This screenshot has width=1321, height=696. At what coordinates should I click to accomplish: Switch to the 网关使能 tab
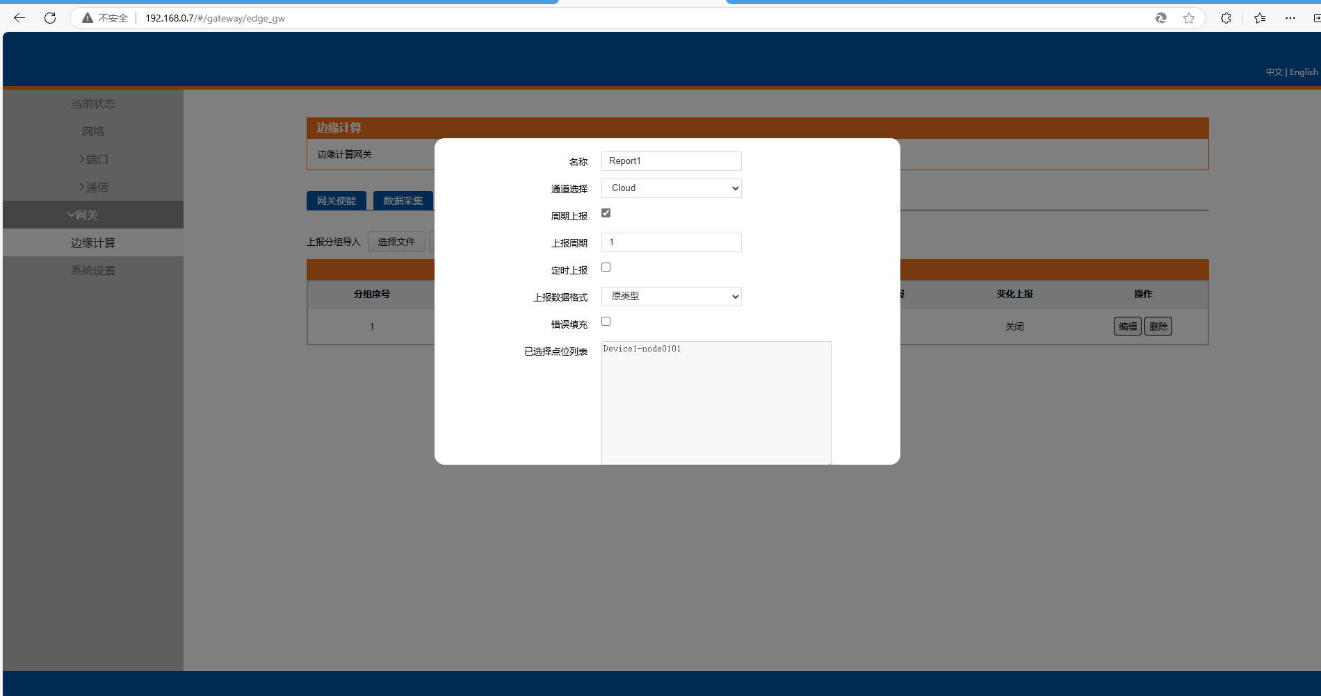click(x=337, y=201)
